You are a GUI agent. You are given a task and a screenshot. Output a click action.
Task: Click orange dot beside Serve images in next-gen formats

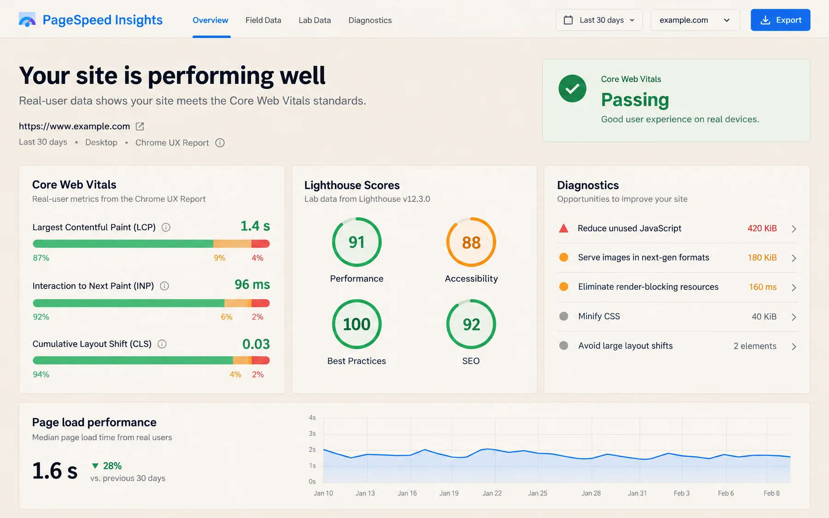point(564,257)
